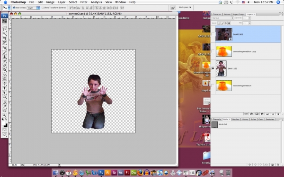
Task: Select the Blur tool
Action: [x=4, y=74]
